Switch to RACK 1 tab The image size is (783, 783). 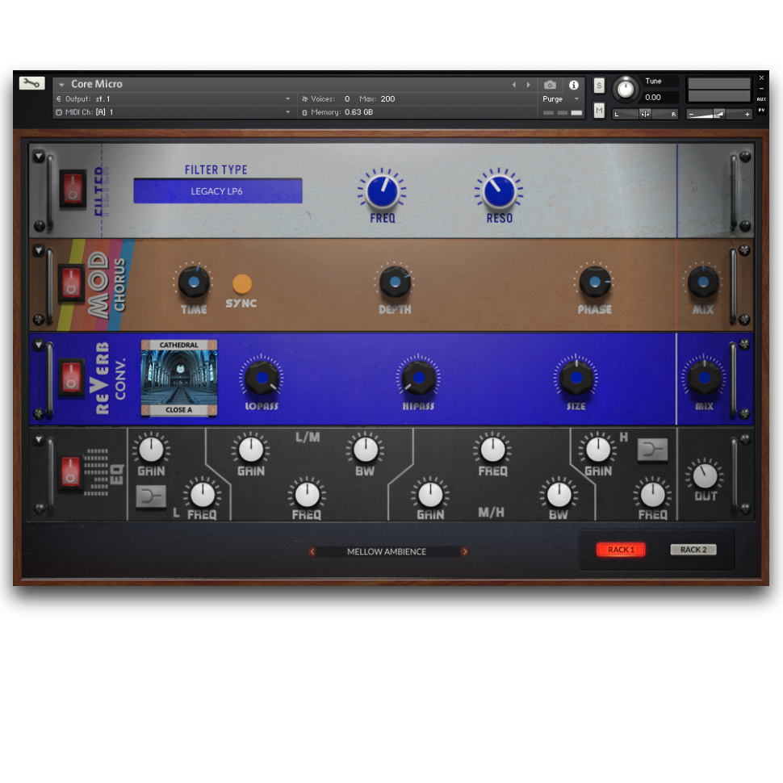click(621, 549)
